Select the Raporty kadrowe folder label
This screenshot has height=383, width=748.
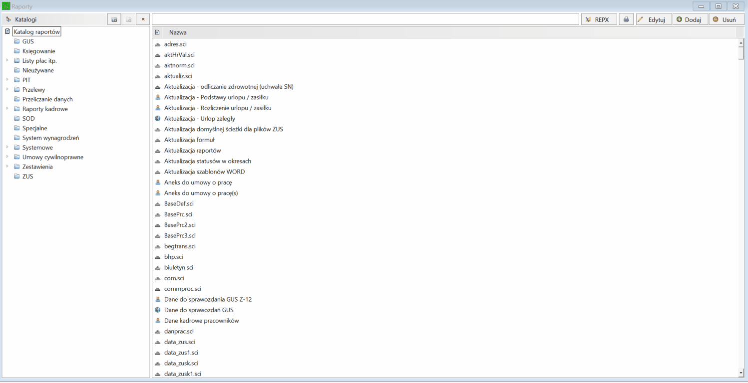pyautogui.click(x=45, y=109)
